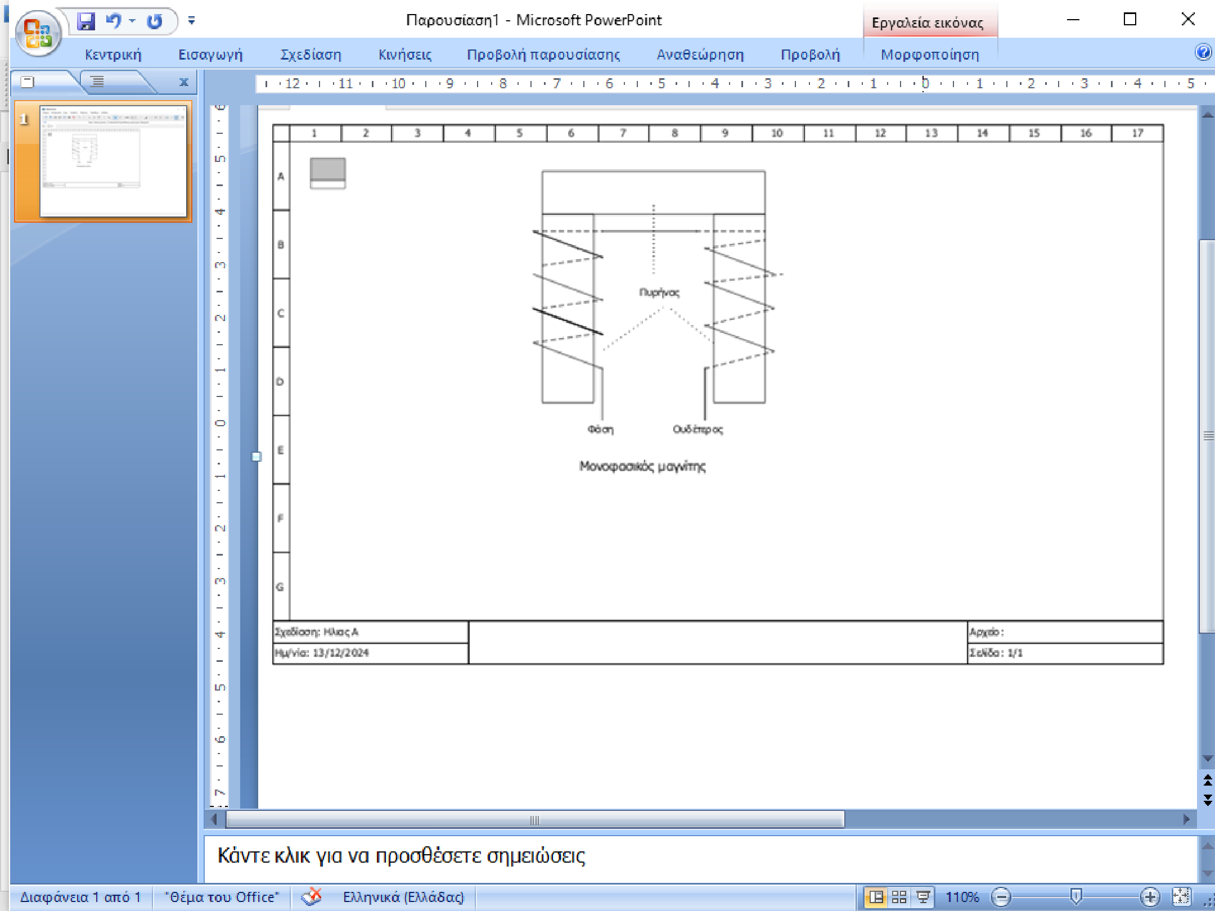This screenshot has height=911, width=1215.
Task: Switch to Slide Sorter view
Action: [x=899, y=896]
